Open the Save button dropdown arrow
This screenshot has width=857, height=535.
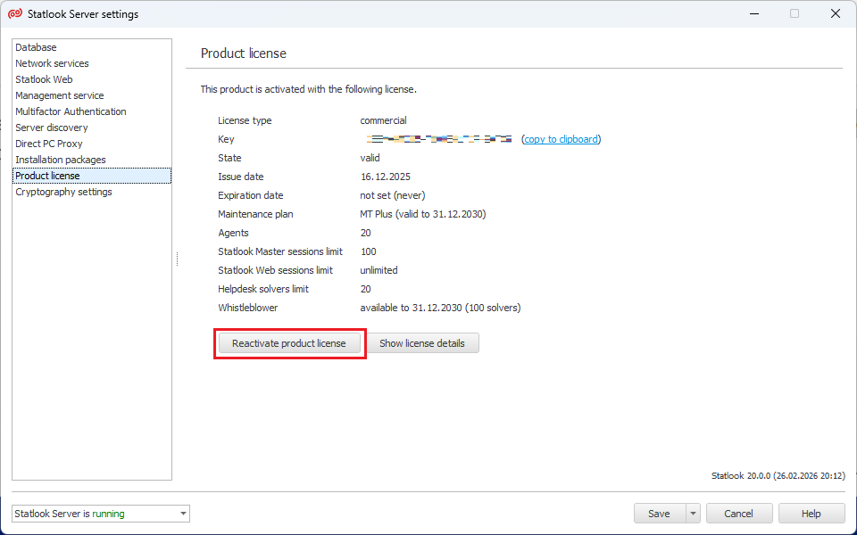693,514
